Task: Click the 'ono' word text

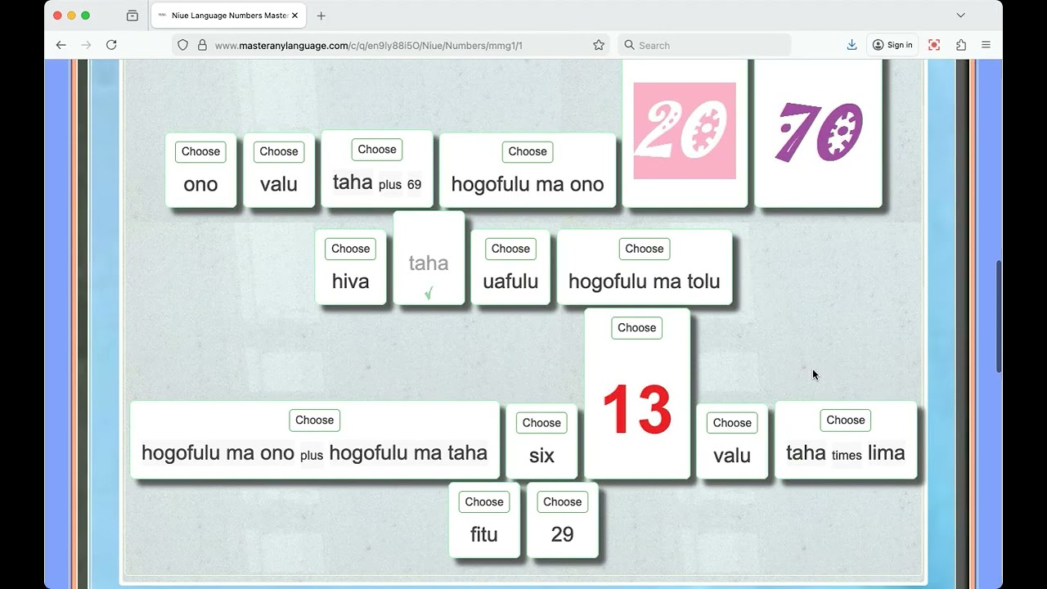Action: coord(200,184)
